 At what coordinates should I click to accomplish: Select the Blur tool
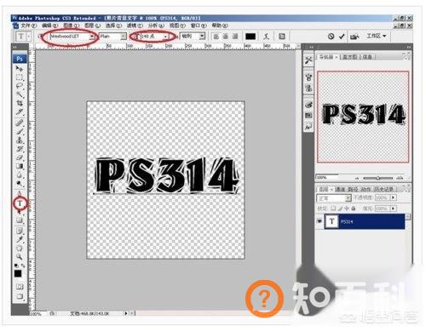pyautogui.click(x=20, y=174)
